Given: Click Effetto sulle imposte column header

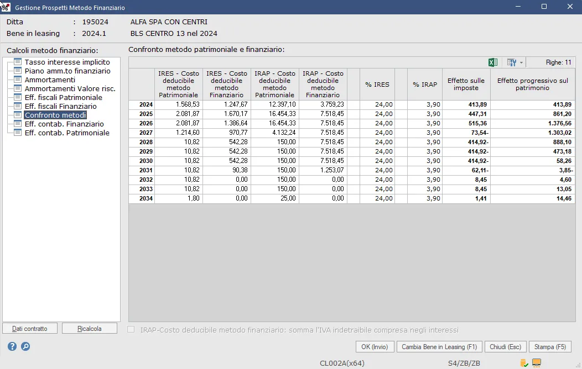Looking at the screenshot, I should tap(466, 84).
